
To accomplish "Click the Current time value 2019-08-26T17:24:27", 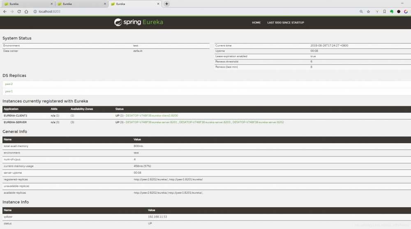I will point(330,46).
